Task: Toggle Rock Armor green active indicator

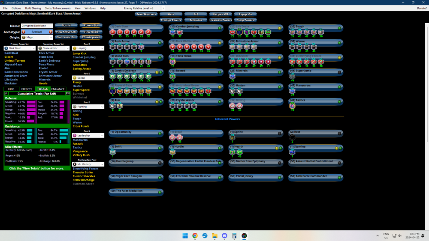Action: pos(160,43)
